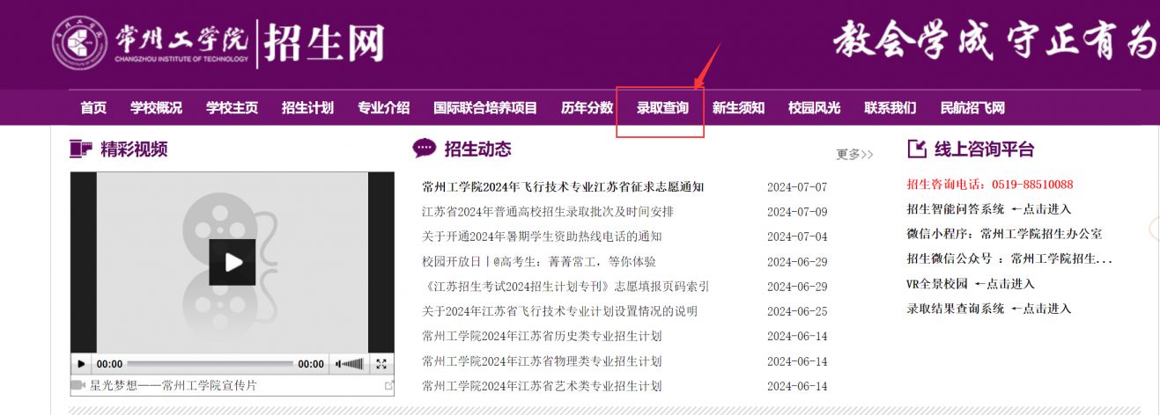Open 常州工学院2024年江苏省物理类专业招生计划
Viewport: 1160px width, 415px height.
(x=542, y=361)
